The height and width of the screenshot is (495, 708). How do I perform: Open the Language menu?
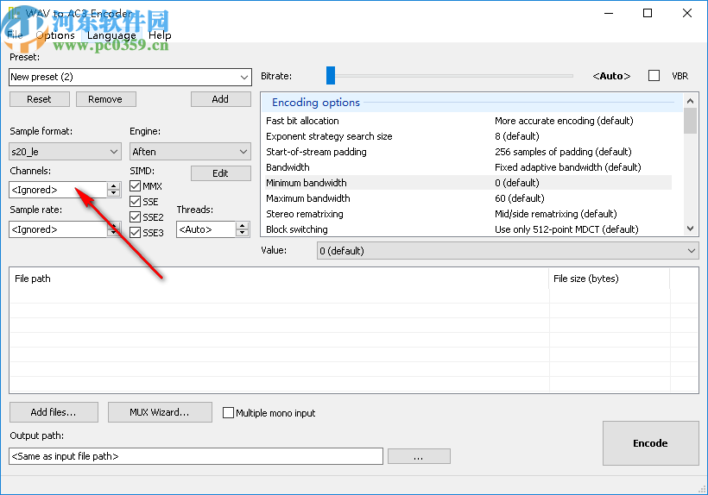click(x=111, y=34)
